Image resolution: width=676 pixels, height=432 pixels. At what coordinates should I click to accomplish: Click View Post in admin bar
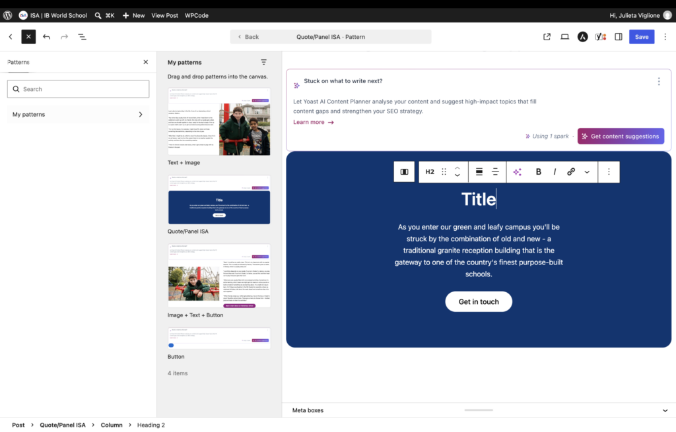tap(164, 15)
